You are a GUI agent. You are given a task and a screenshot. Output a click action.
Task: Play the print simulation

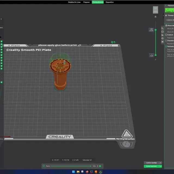(44, 166)
